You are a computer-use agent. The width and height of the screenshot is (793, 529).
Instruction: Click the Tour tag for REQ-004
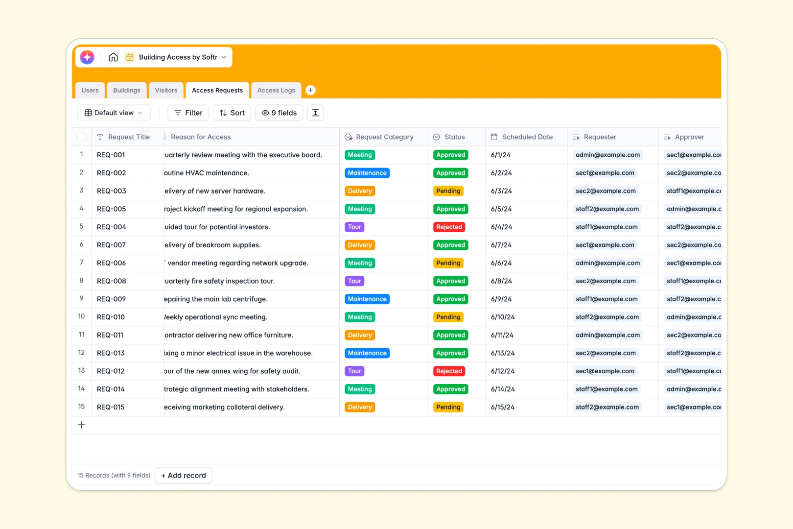tap(355, 227)
